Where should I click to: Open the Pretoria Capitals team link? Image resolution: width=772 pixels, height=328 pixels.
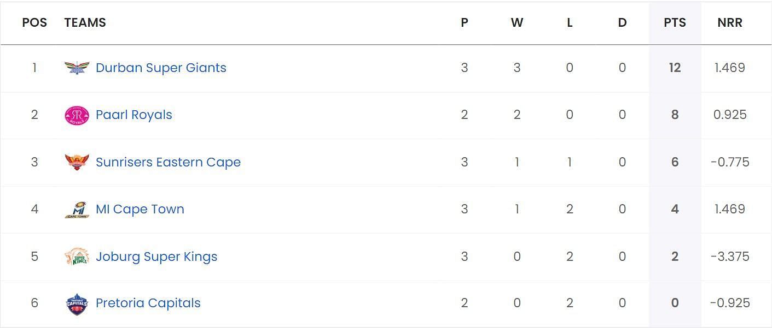click(x=148, y=303)
